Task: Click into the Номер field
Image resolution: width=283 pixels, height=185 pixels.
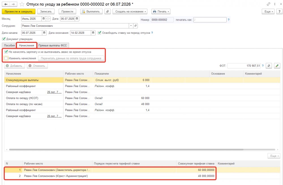Action: pos(162,20)
